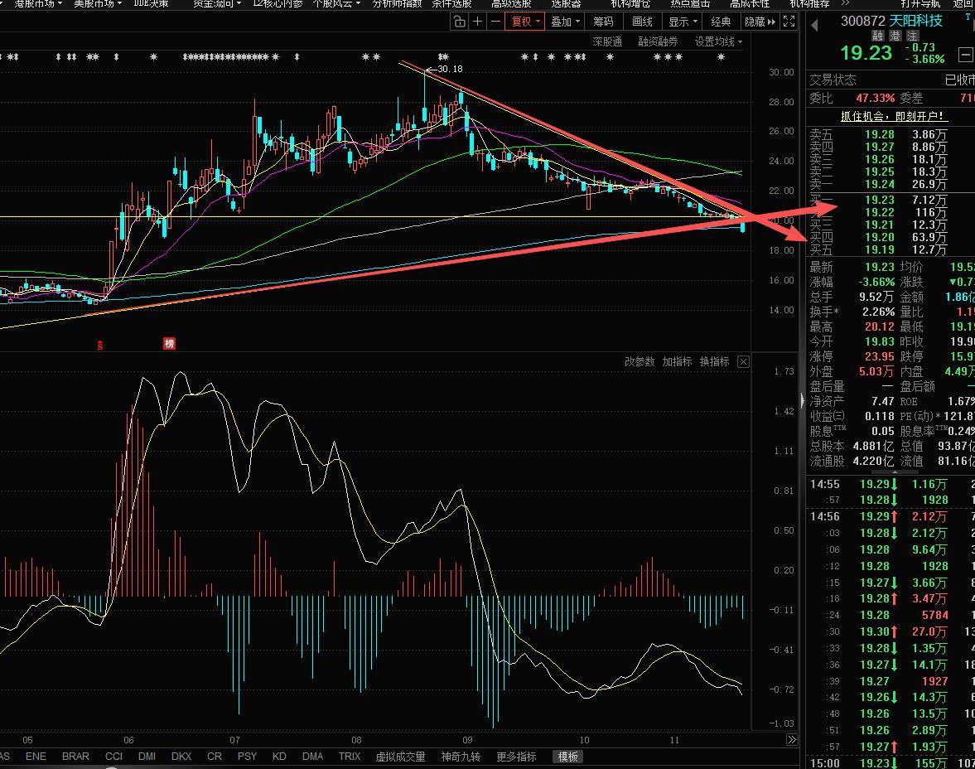Click the double-arrow icon at timeline end
975x769 pixels.
pos(792,740)
